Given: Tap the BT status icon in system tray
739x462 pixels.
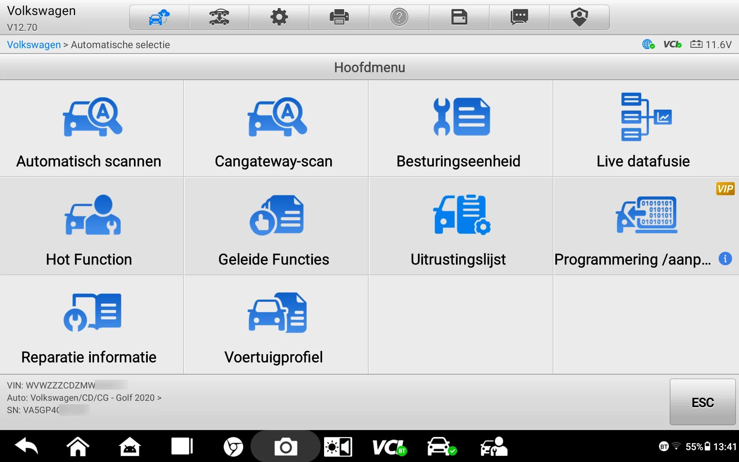Looking at the screenshot, I should point(664,447).
